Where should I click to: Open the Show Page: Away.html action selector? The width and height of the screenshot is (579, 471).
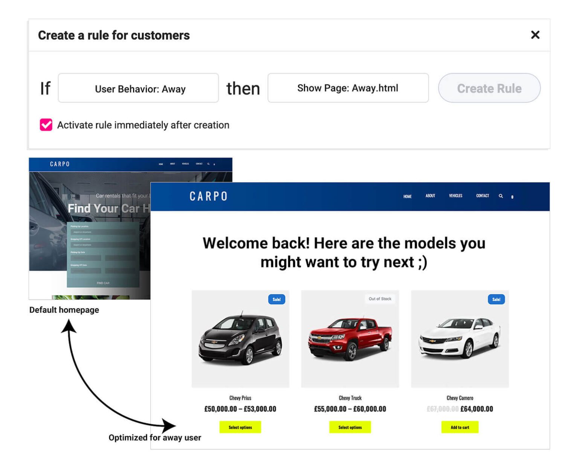coord(348,88)
